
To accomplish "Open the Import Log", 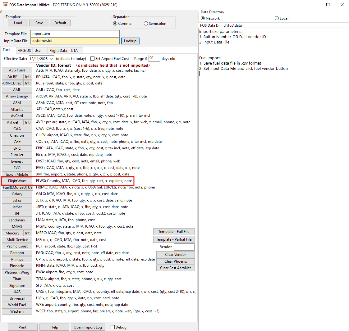I will click(88, 327).
